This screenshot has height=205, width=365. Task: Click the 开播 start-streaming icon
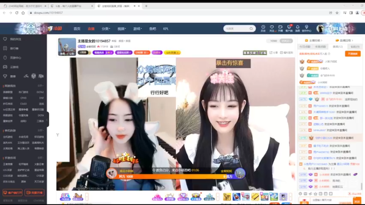tap(280, 28)
